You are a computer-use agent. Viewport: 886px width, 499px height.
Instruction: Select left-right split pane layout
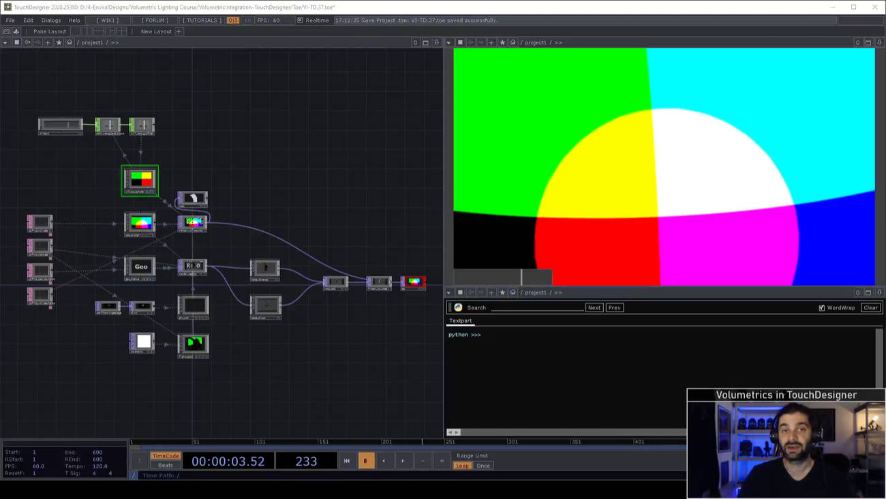(x=88, y=31)
